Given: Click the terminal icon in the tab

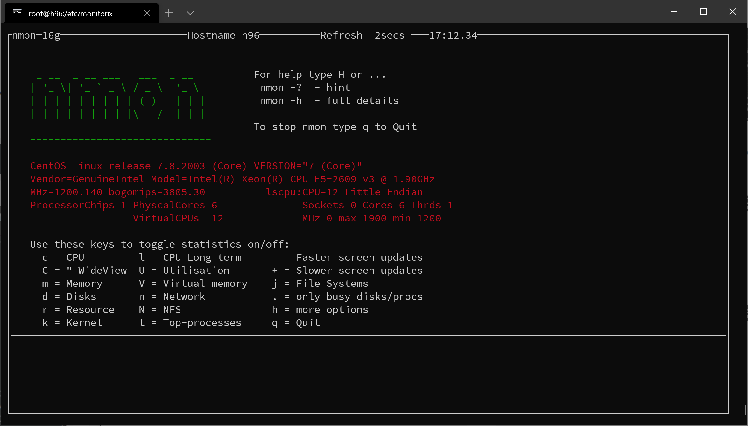Looking at the screenshot, I should coord(18,13).
